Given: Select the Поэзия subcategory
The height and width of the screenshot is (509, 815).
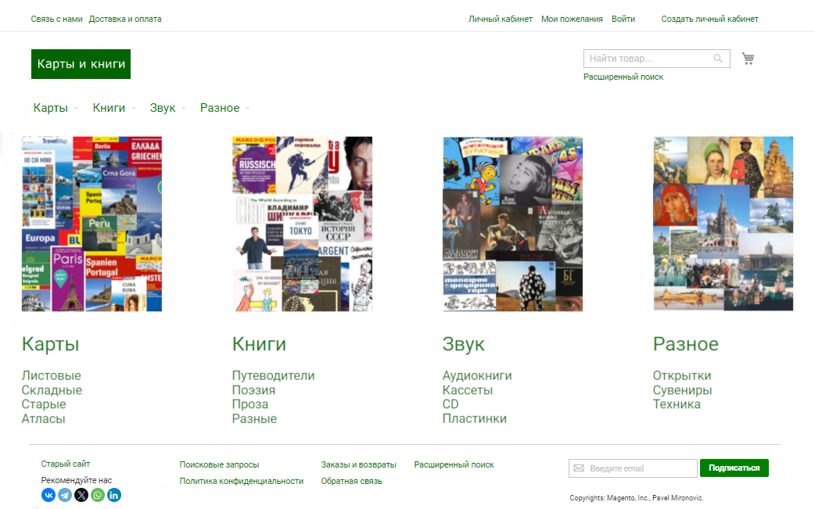Looking at the screenshot, I should pos(253,390).
